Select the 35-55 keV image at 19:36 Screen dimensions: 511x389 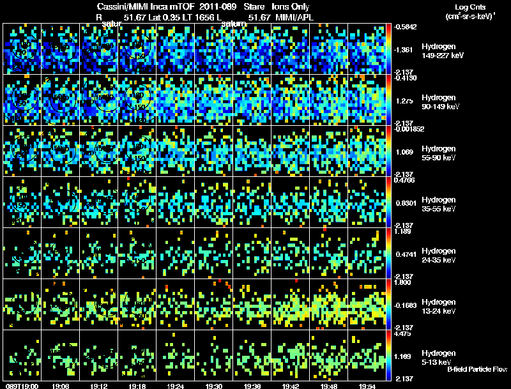(252, 202)
